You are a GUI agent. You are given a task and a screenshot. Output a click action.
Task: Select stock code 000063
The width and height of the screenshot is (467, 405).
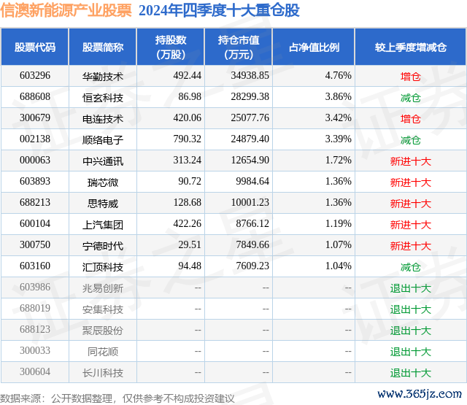click(35, 161)
